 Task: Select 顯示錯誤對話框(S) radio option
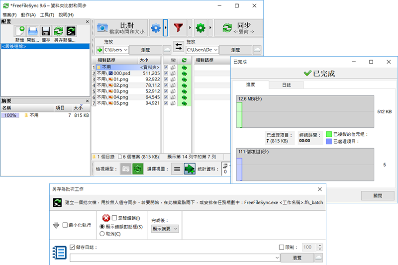tap(102, 226)
